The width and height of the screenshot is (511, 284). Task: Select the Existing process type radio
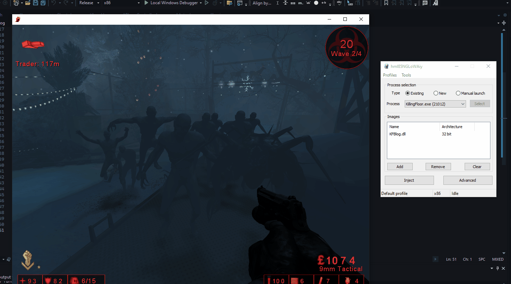(x=407, y=93)
